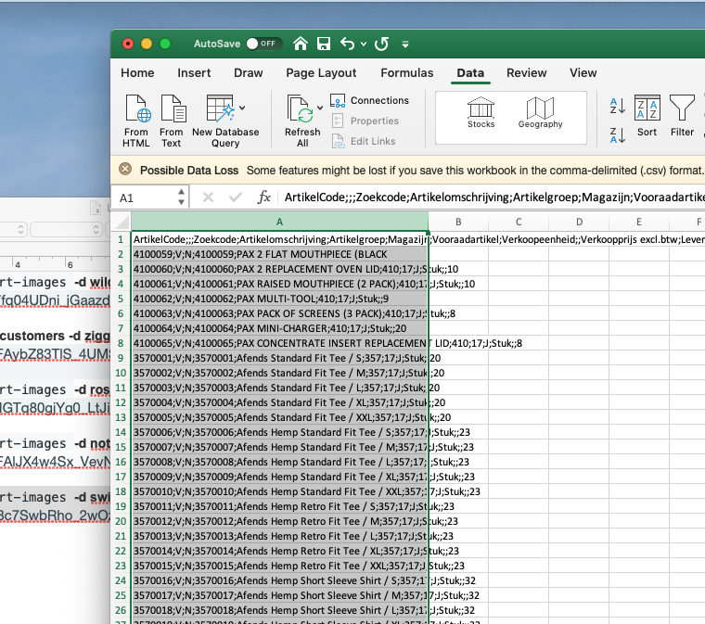Click the Insert Function fx icon

(x=264, y=197)
